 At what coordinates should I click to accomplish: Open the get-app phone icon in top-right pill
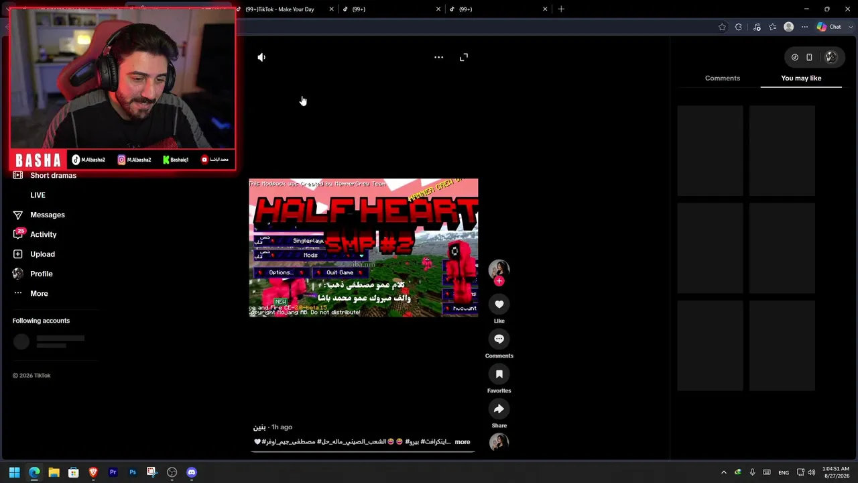click(x=809, y=58)
